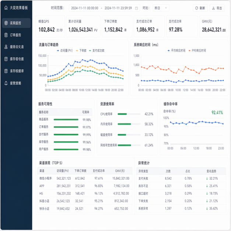The height and width of the screenshot is (231, 231).
Task: Click the start time 2024-11-11 00:00:00 field
Action: pos(85,8)
